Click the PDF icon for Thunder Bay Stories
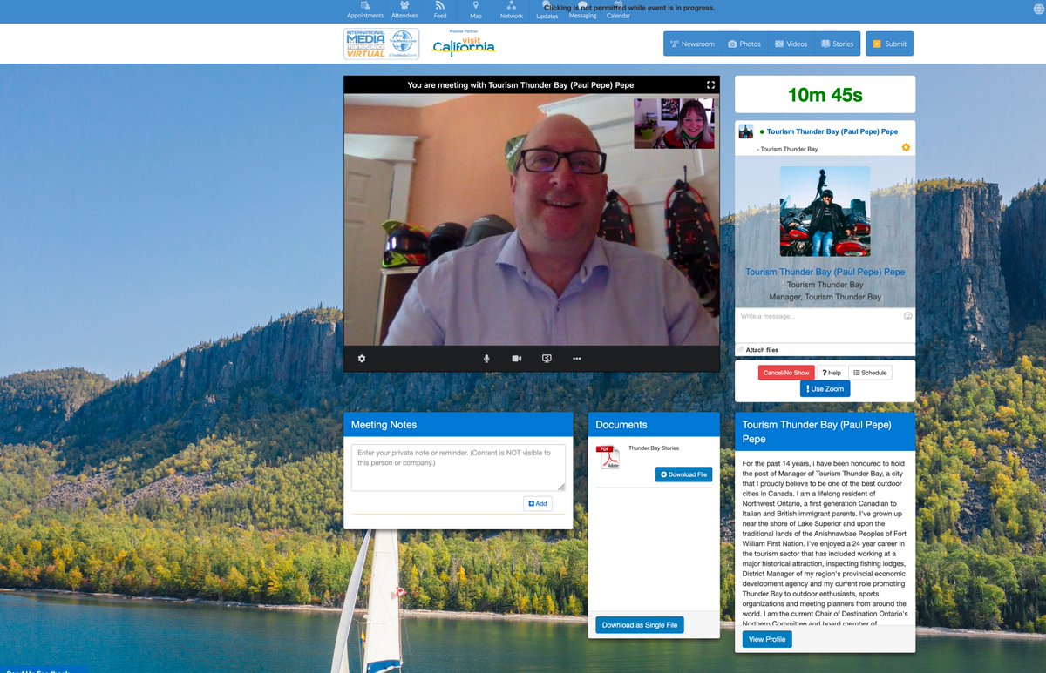The width and height of the screenshot is (1046, 673). (x=608, y=457)
